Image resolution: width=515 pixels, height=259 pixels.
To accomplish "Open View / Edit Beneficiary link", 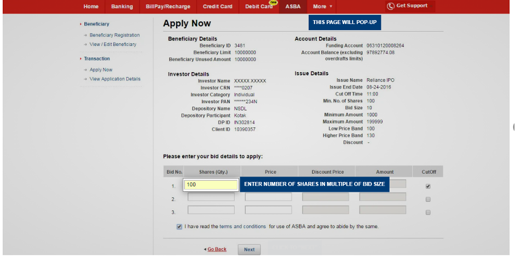I will click(x=113, y=44).
